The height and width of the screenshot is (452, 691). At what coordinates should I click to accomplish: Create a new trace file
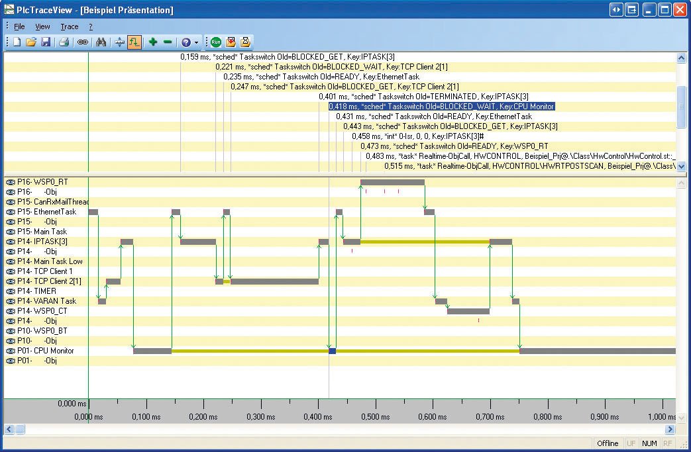(x=17, y=42)
